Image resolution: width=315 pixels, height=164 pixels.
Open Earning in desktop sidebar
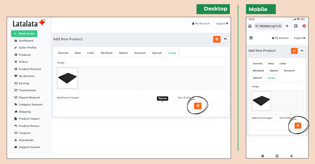(x=22, y=83)
